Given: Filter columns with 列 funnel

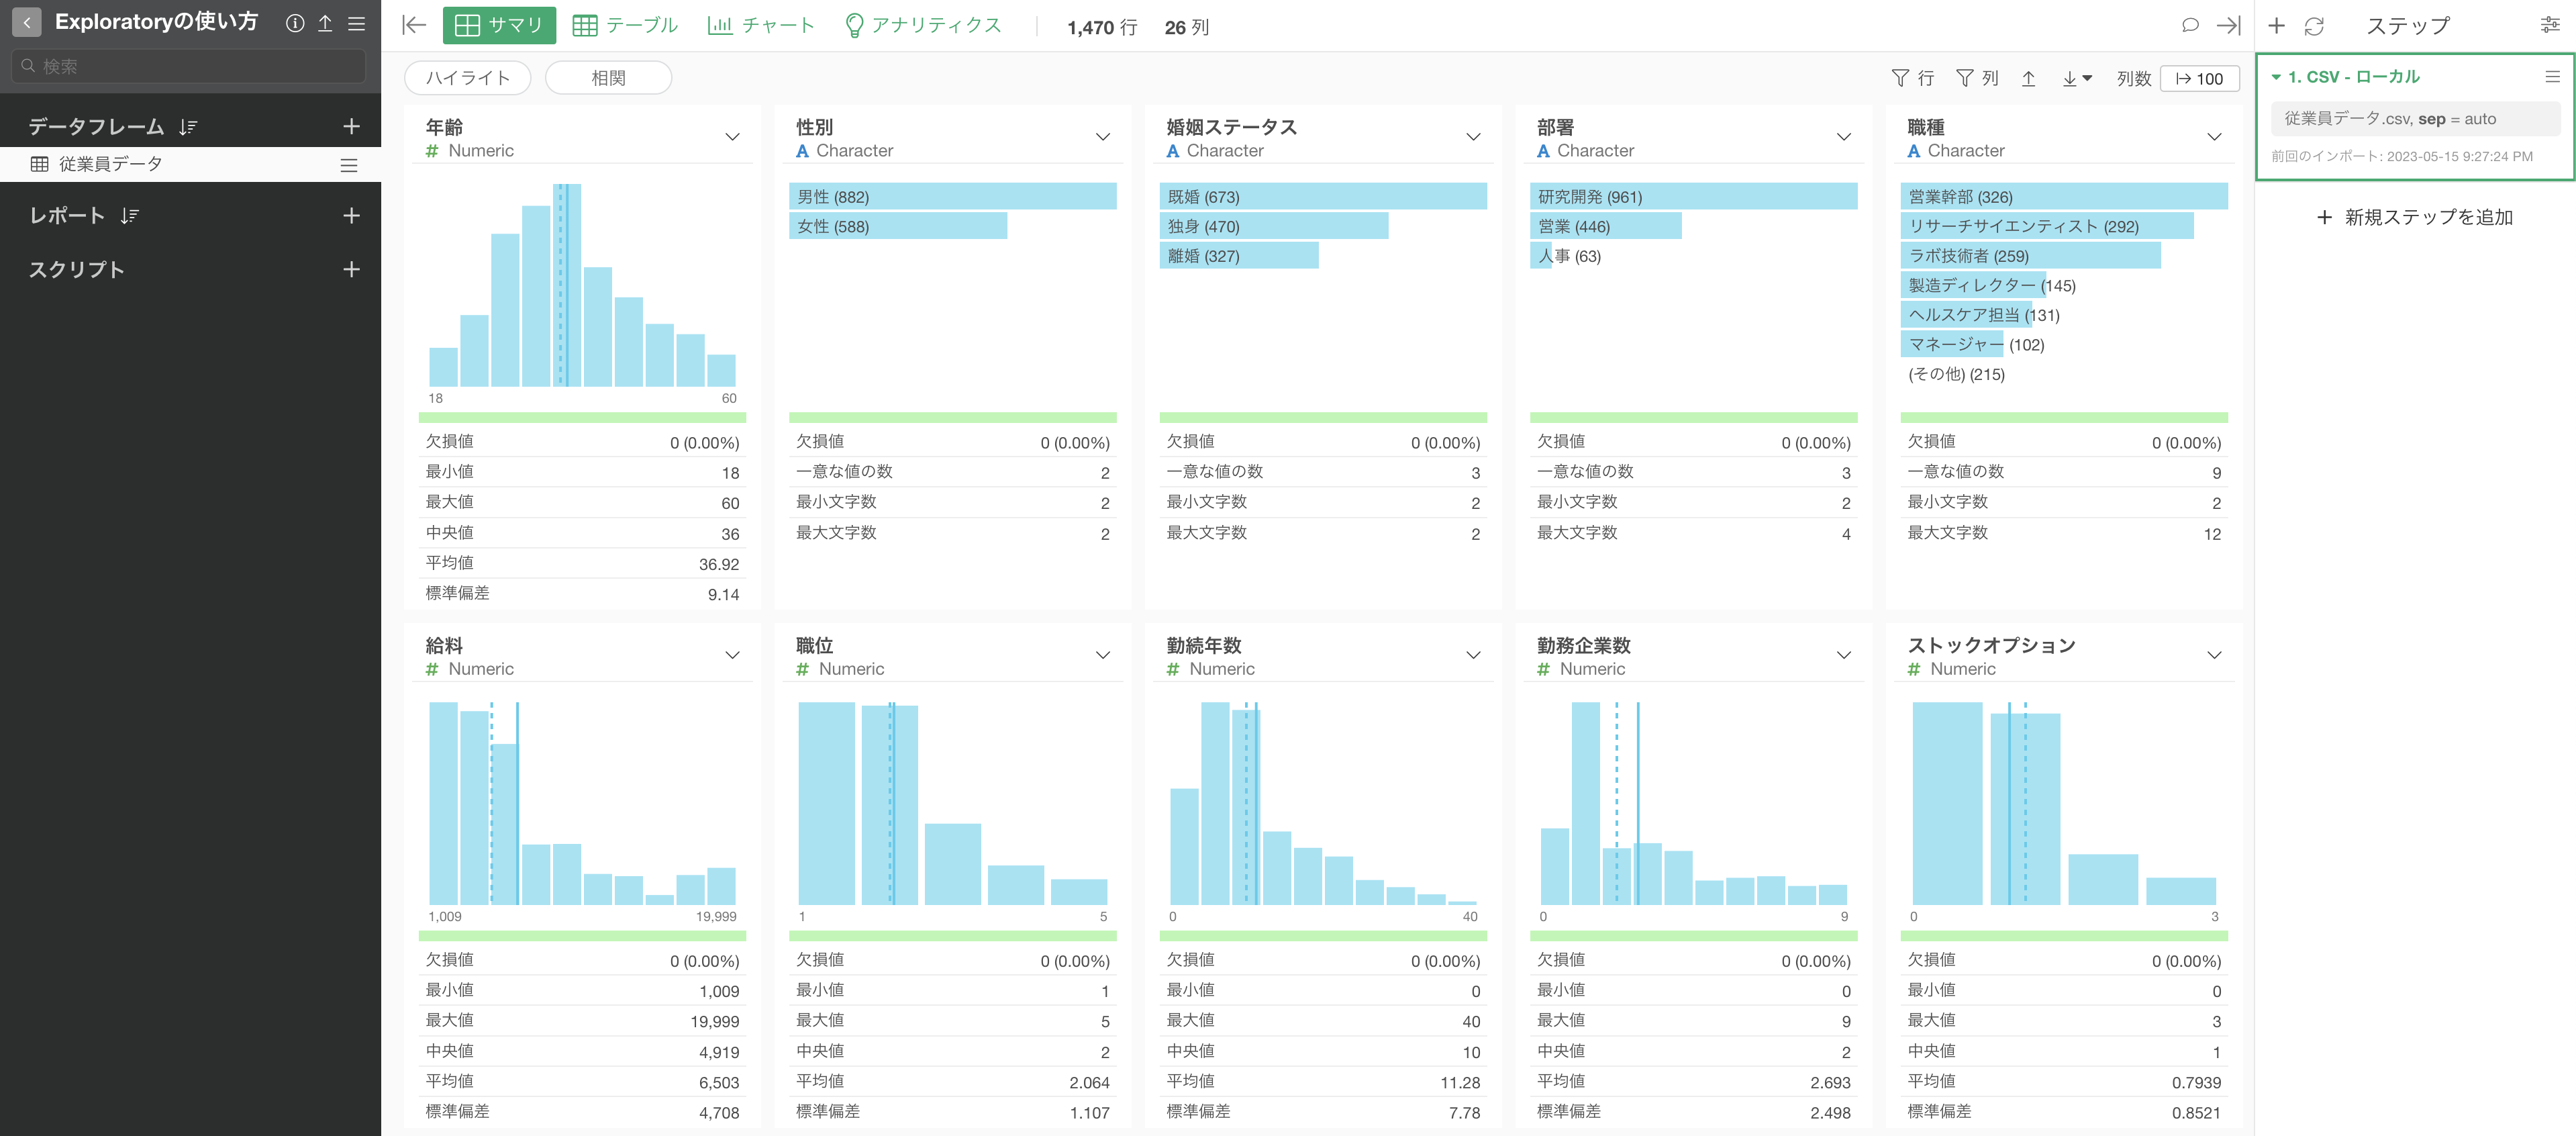Looking at the screenshot, I should coord(1977,79).
